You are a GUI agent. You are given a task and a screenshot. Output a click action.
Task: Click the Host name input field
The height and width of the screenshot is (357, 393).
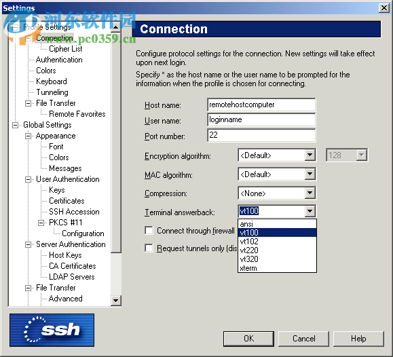coord(261,105)
